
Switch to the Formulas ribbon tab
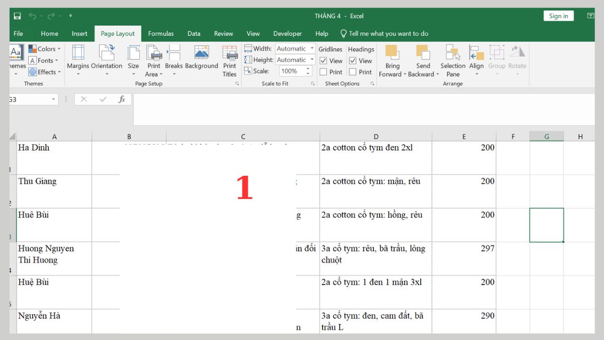[x=161, y=33]
